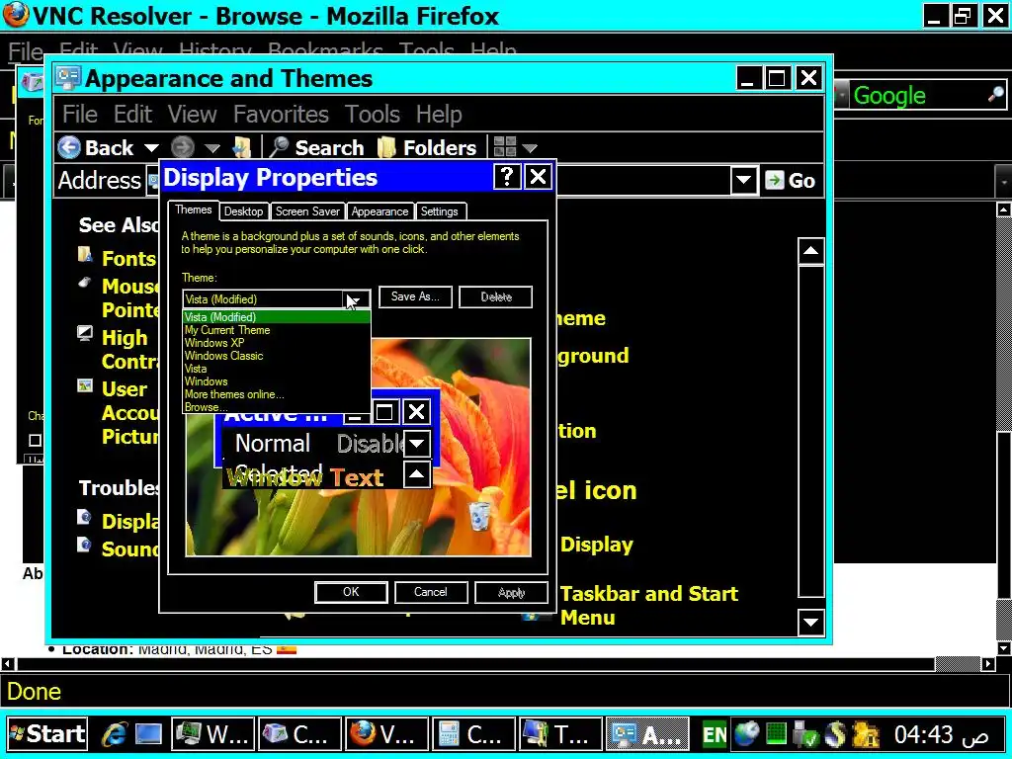
Task: Open the Favorites menu
Action: point(281,115)
